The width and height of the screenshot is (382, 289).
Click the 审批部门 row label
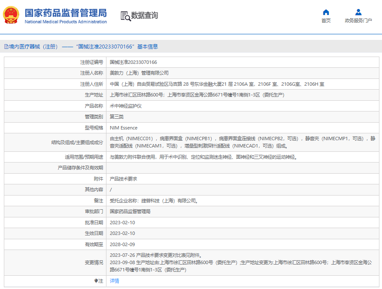pos(94,211)
